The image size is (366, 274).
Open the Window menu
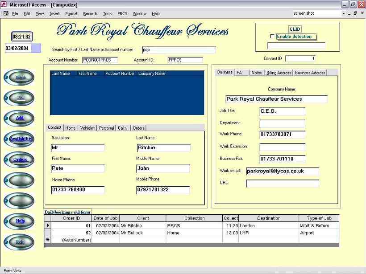[140, 14]
